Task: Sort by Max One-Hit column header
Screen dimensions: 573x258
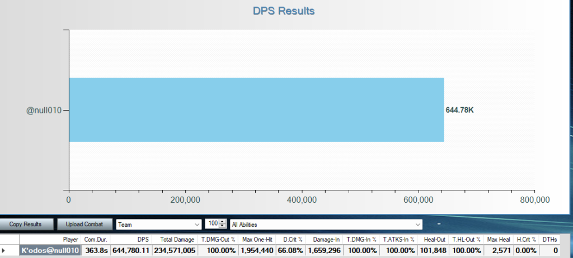Action: (257, 239)
